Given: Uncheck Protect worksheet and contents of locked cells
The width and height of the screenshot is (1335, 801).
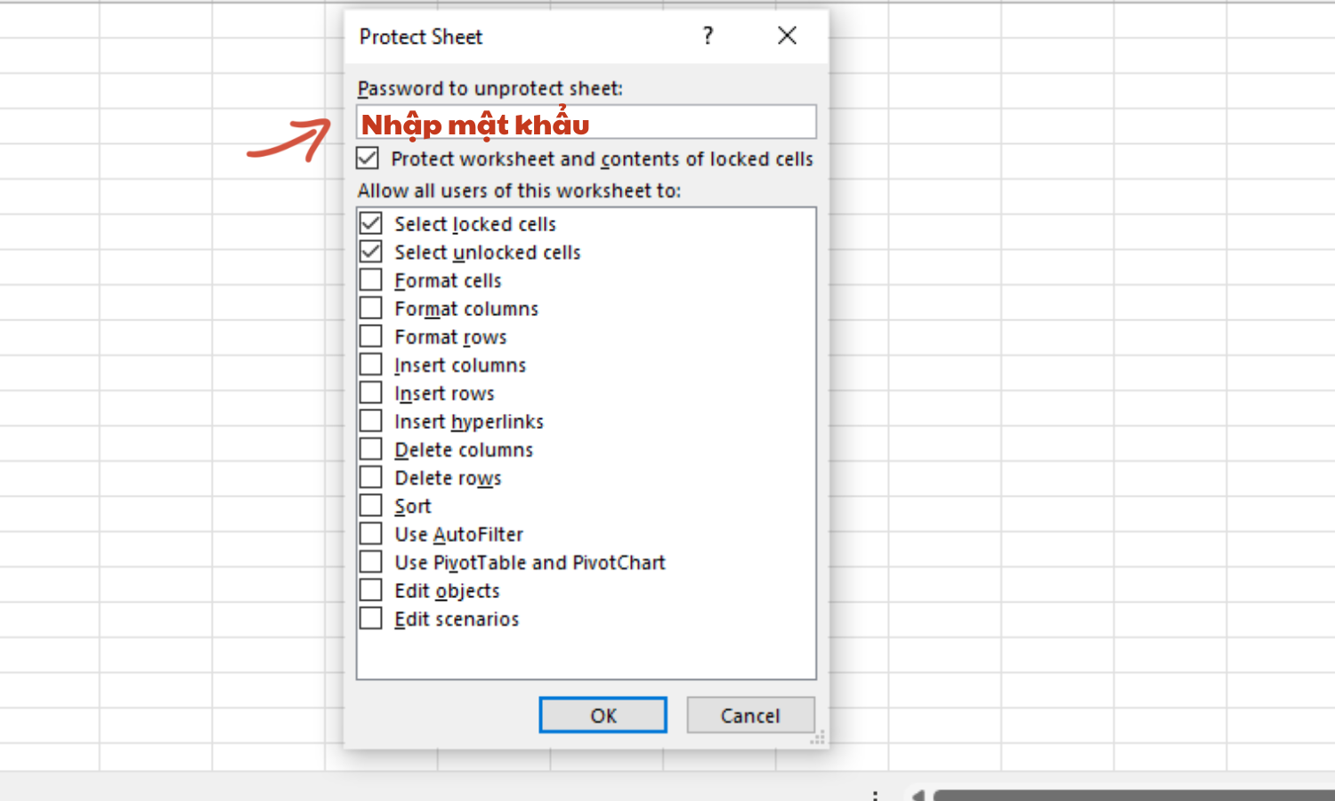Looking at the screenshot, I should click(368, 158).
